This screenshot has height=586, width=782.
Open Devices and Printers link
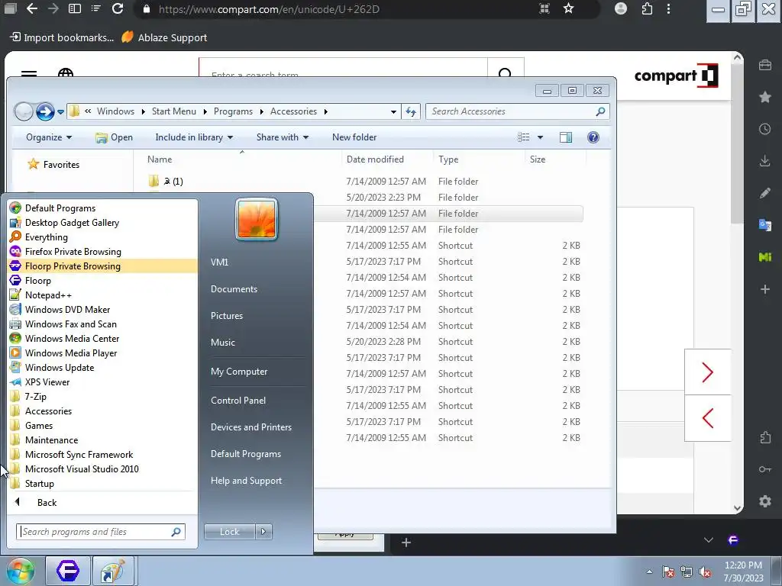click(250, 427)
